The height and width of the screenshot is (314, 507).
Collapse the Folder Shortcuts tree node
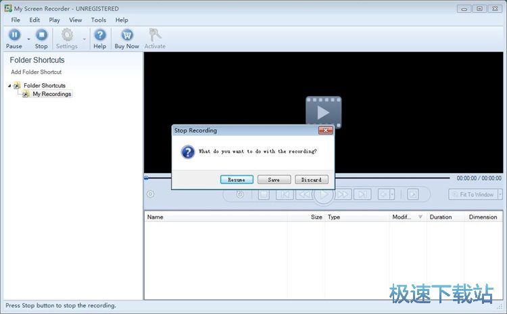click(9, 86)
